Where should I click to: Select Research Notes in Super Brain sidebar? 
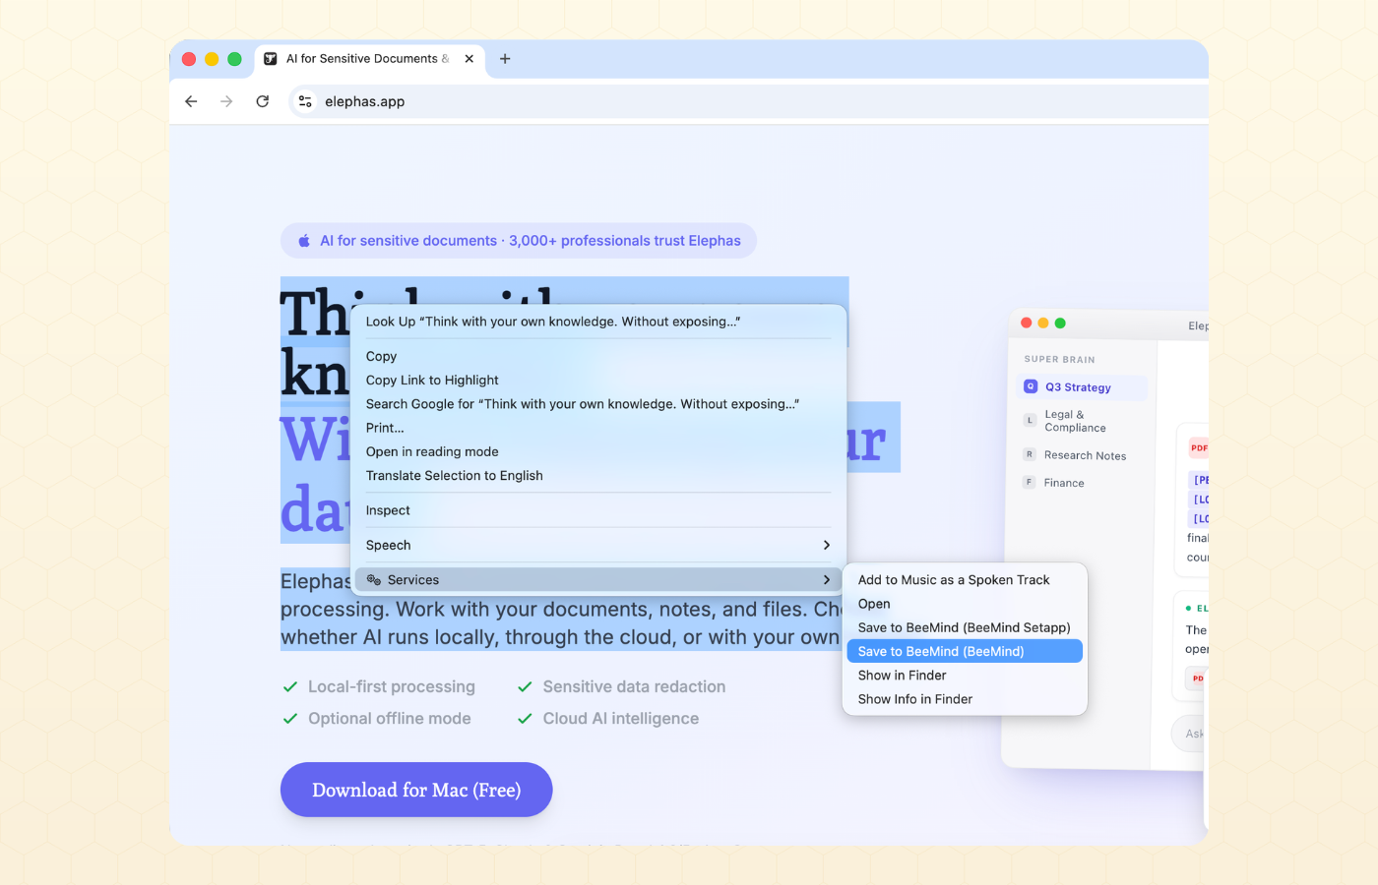[x=1082, y=455]
